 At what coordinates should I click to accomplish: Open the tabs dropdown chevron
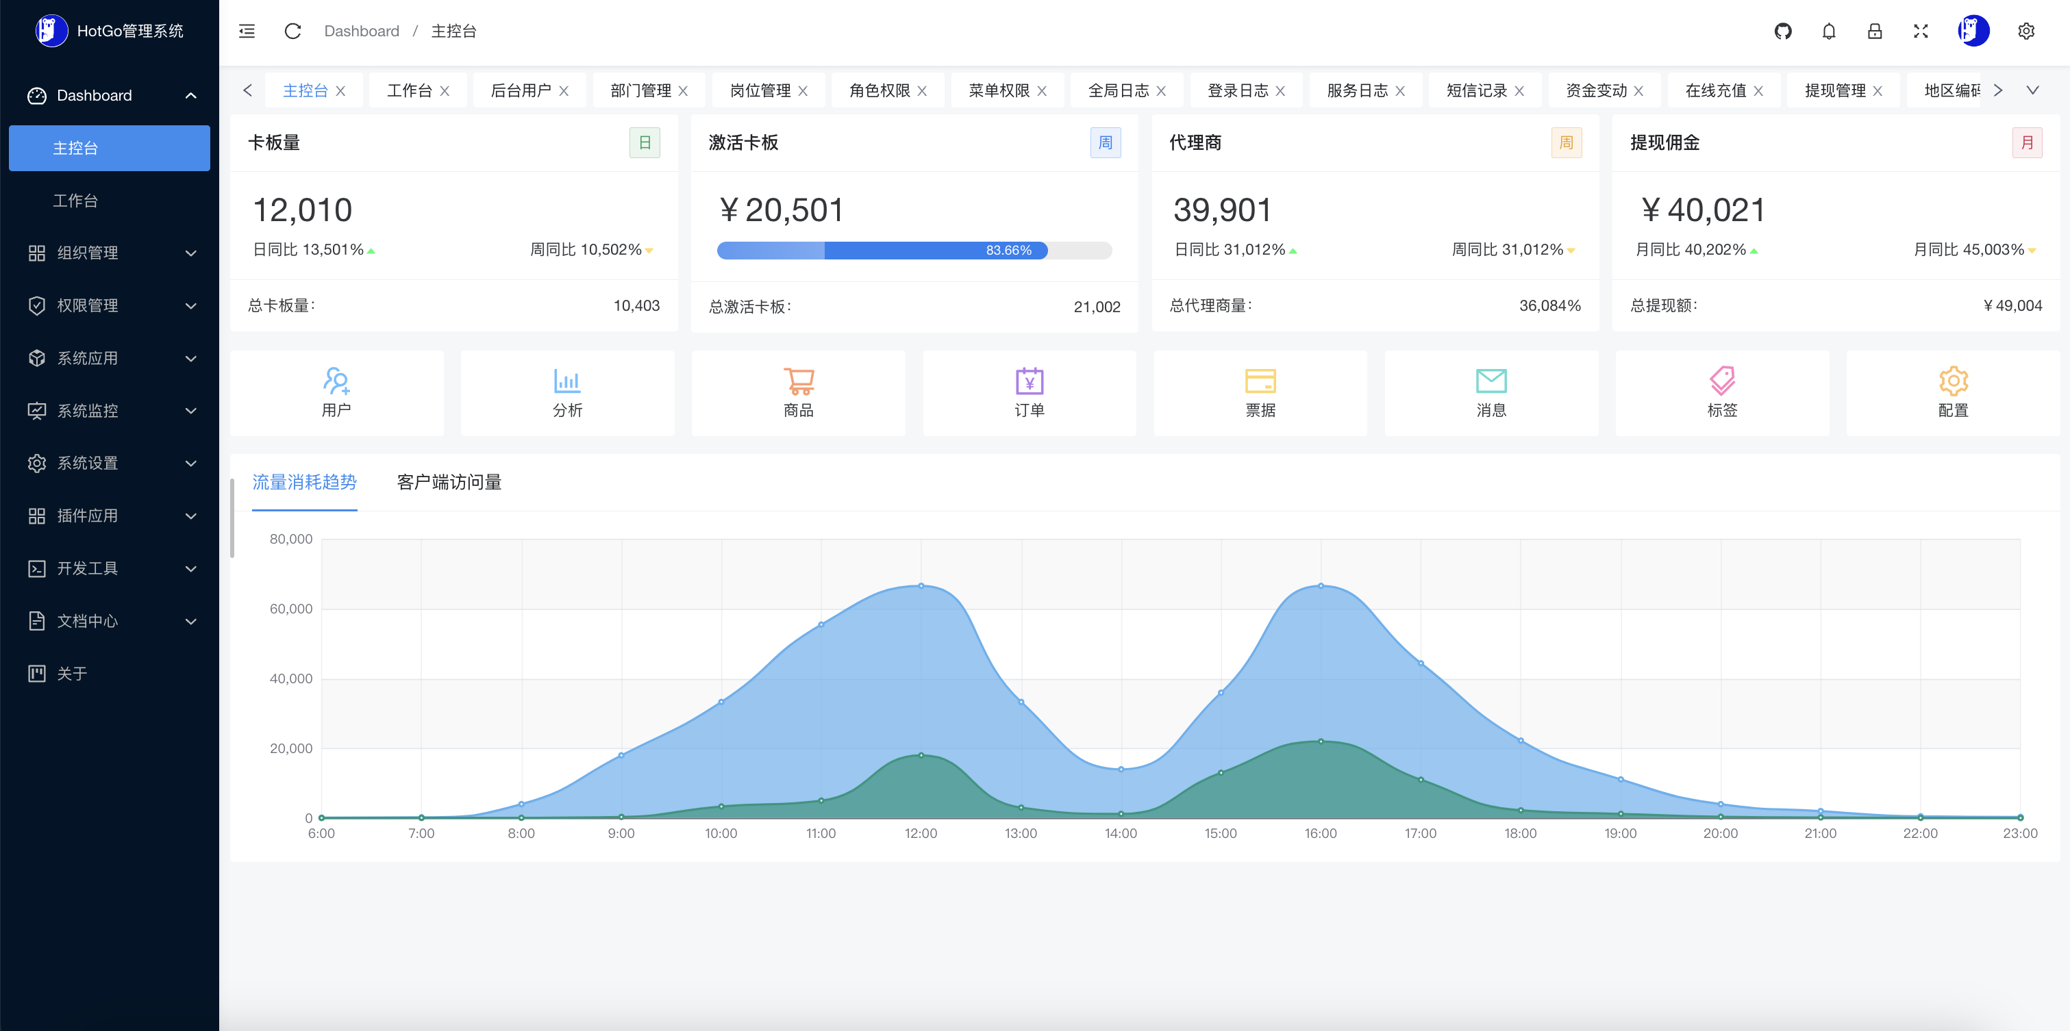[2032, 90]
